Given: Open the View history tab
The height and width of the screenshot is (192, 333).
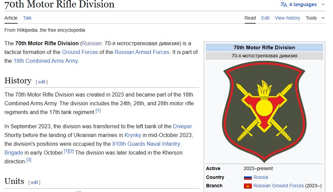Looking at the screenshot, I should tap(287, 18).
